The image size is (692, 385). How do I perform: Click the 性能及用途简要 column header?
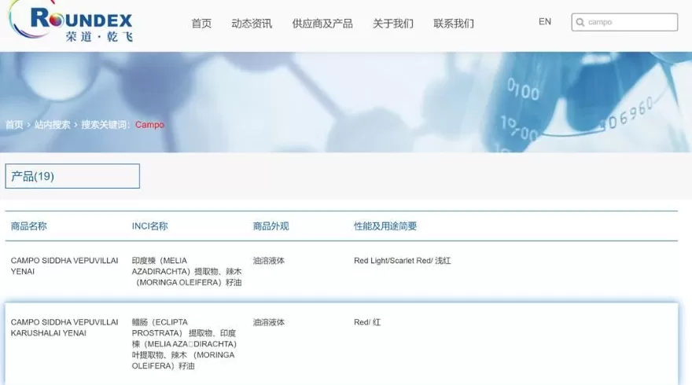click(x=385, y=226)
